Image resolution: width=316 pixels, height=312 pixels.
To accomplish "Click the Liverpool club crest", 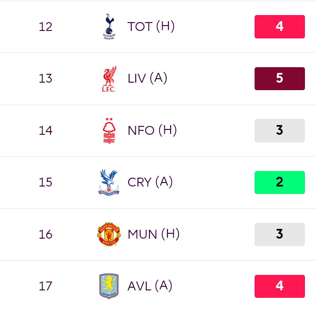I will 109,79.
